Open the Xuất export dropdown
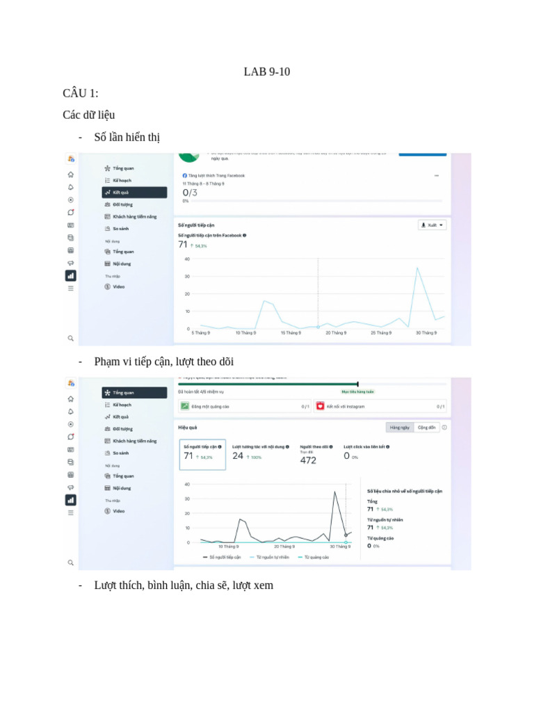 [432, 225]
